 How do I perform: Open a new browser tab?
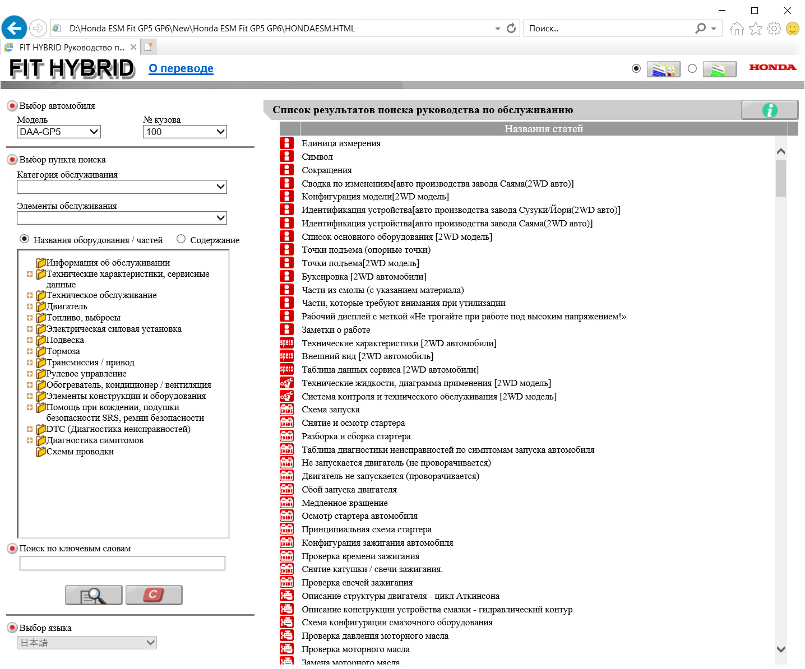click(148, 48)
